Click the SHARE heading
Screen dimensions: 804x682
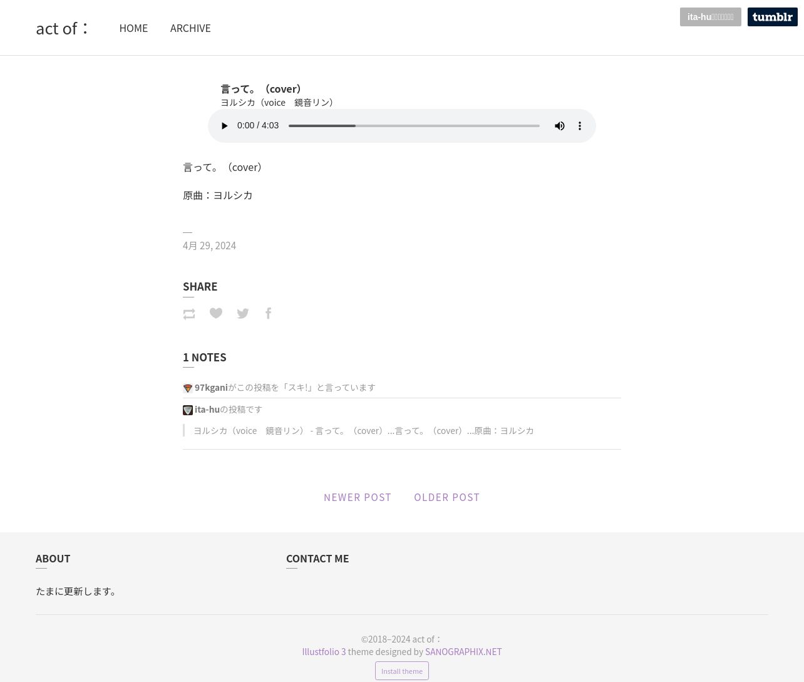coord(200,287)
